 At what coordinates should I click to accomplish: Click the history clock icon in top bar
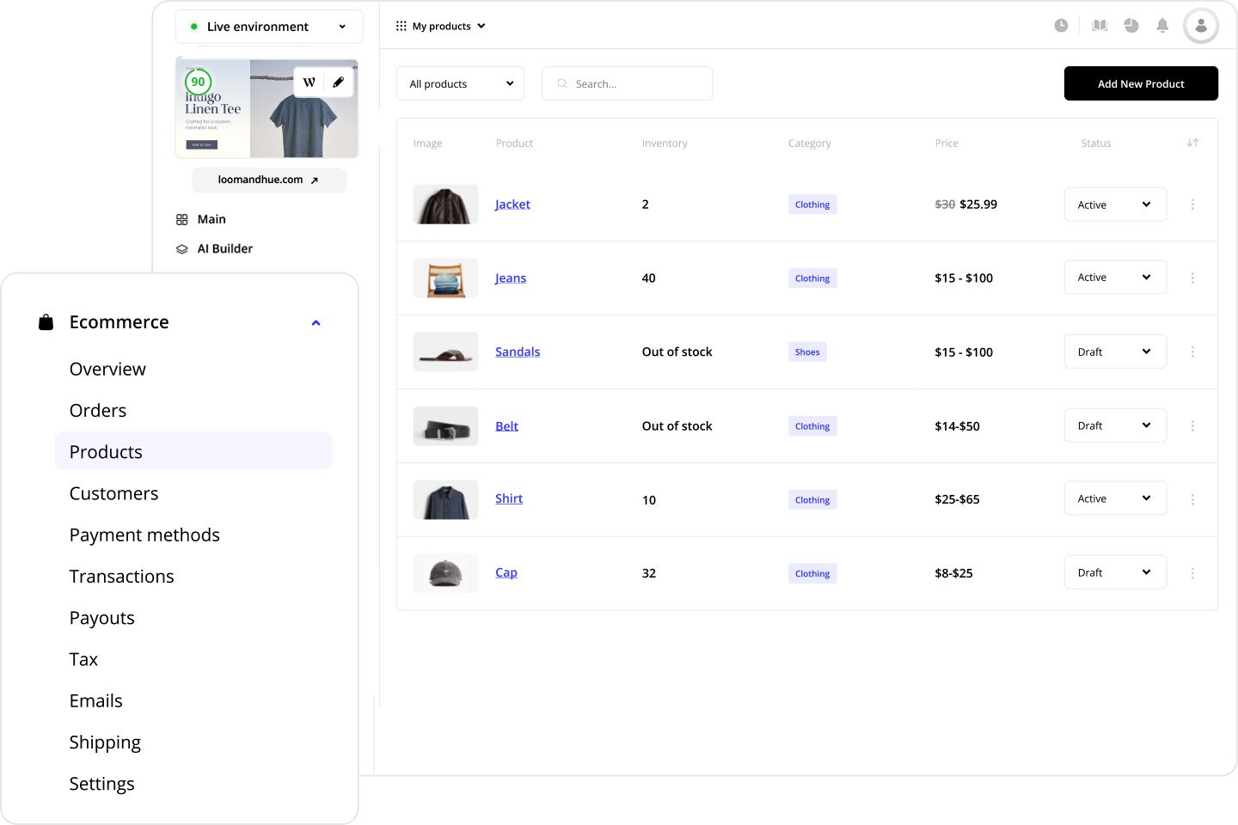click(x=1061, y=25)
